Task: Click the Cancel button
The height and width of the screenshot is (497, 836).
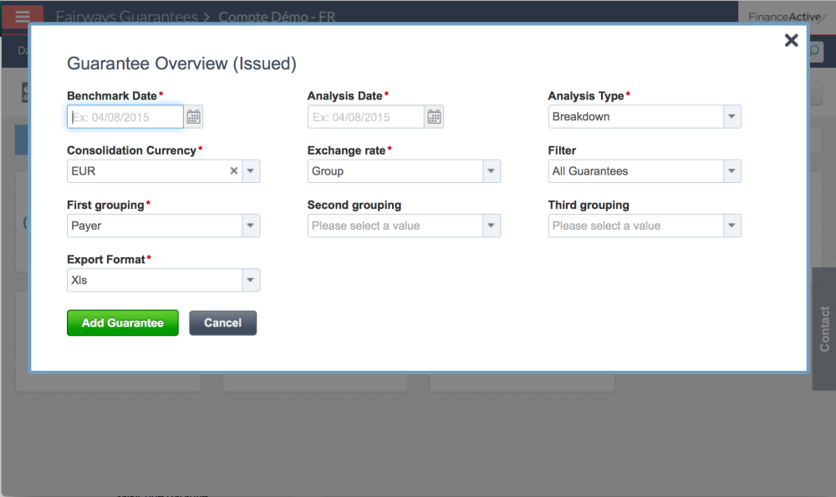Action: pos(223,322)
